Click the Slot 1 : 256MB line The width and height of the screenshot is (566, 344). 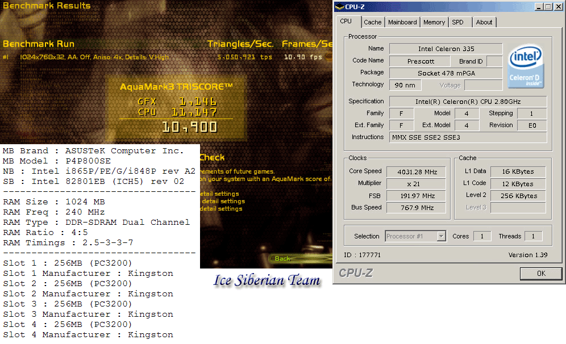tap(68, 263)
